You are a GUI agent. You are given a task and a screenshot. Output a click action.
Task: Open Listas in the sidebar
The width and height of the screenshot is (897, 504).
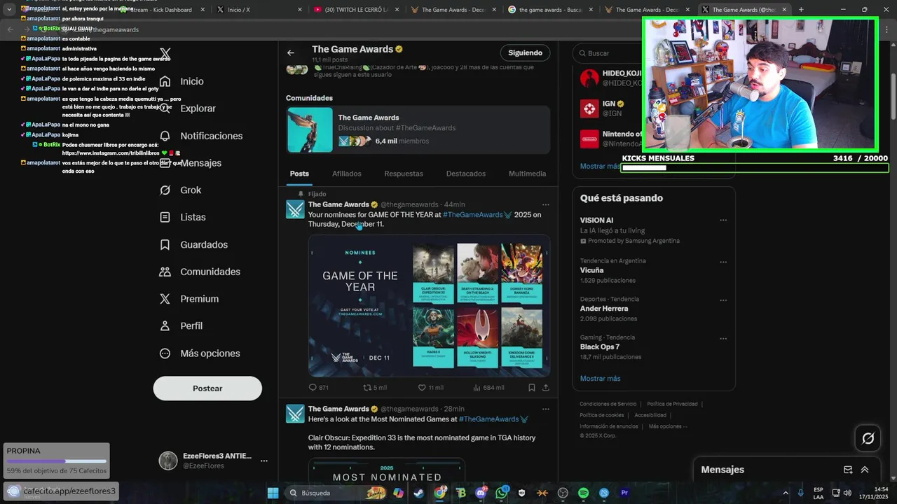point(182,218)
